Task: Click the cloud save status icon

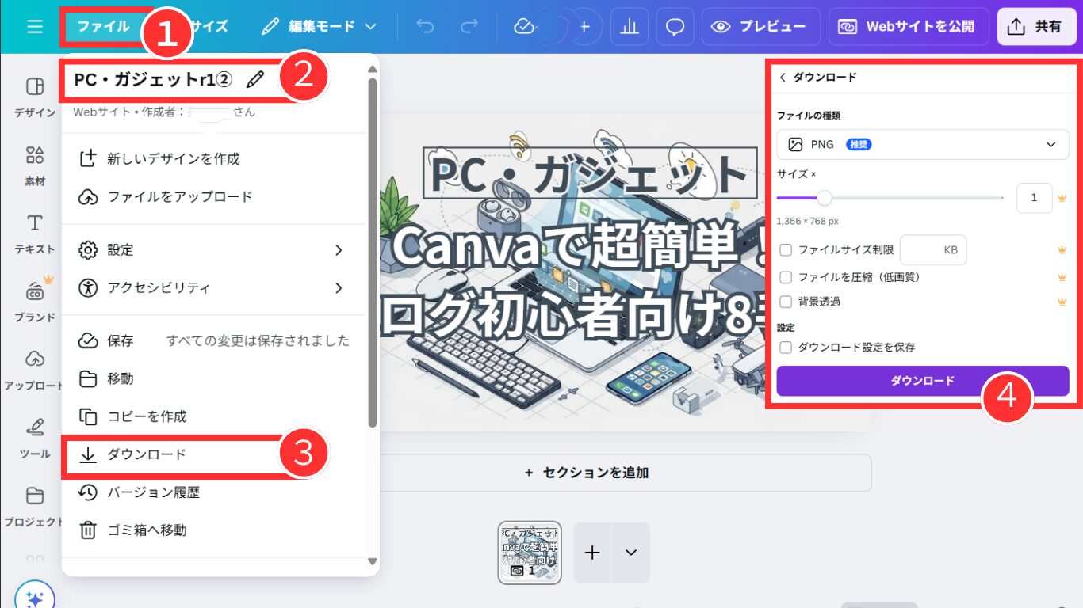Action: [x=524, y=26]
